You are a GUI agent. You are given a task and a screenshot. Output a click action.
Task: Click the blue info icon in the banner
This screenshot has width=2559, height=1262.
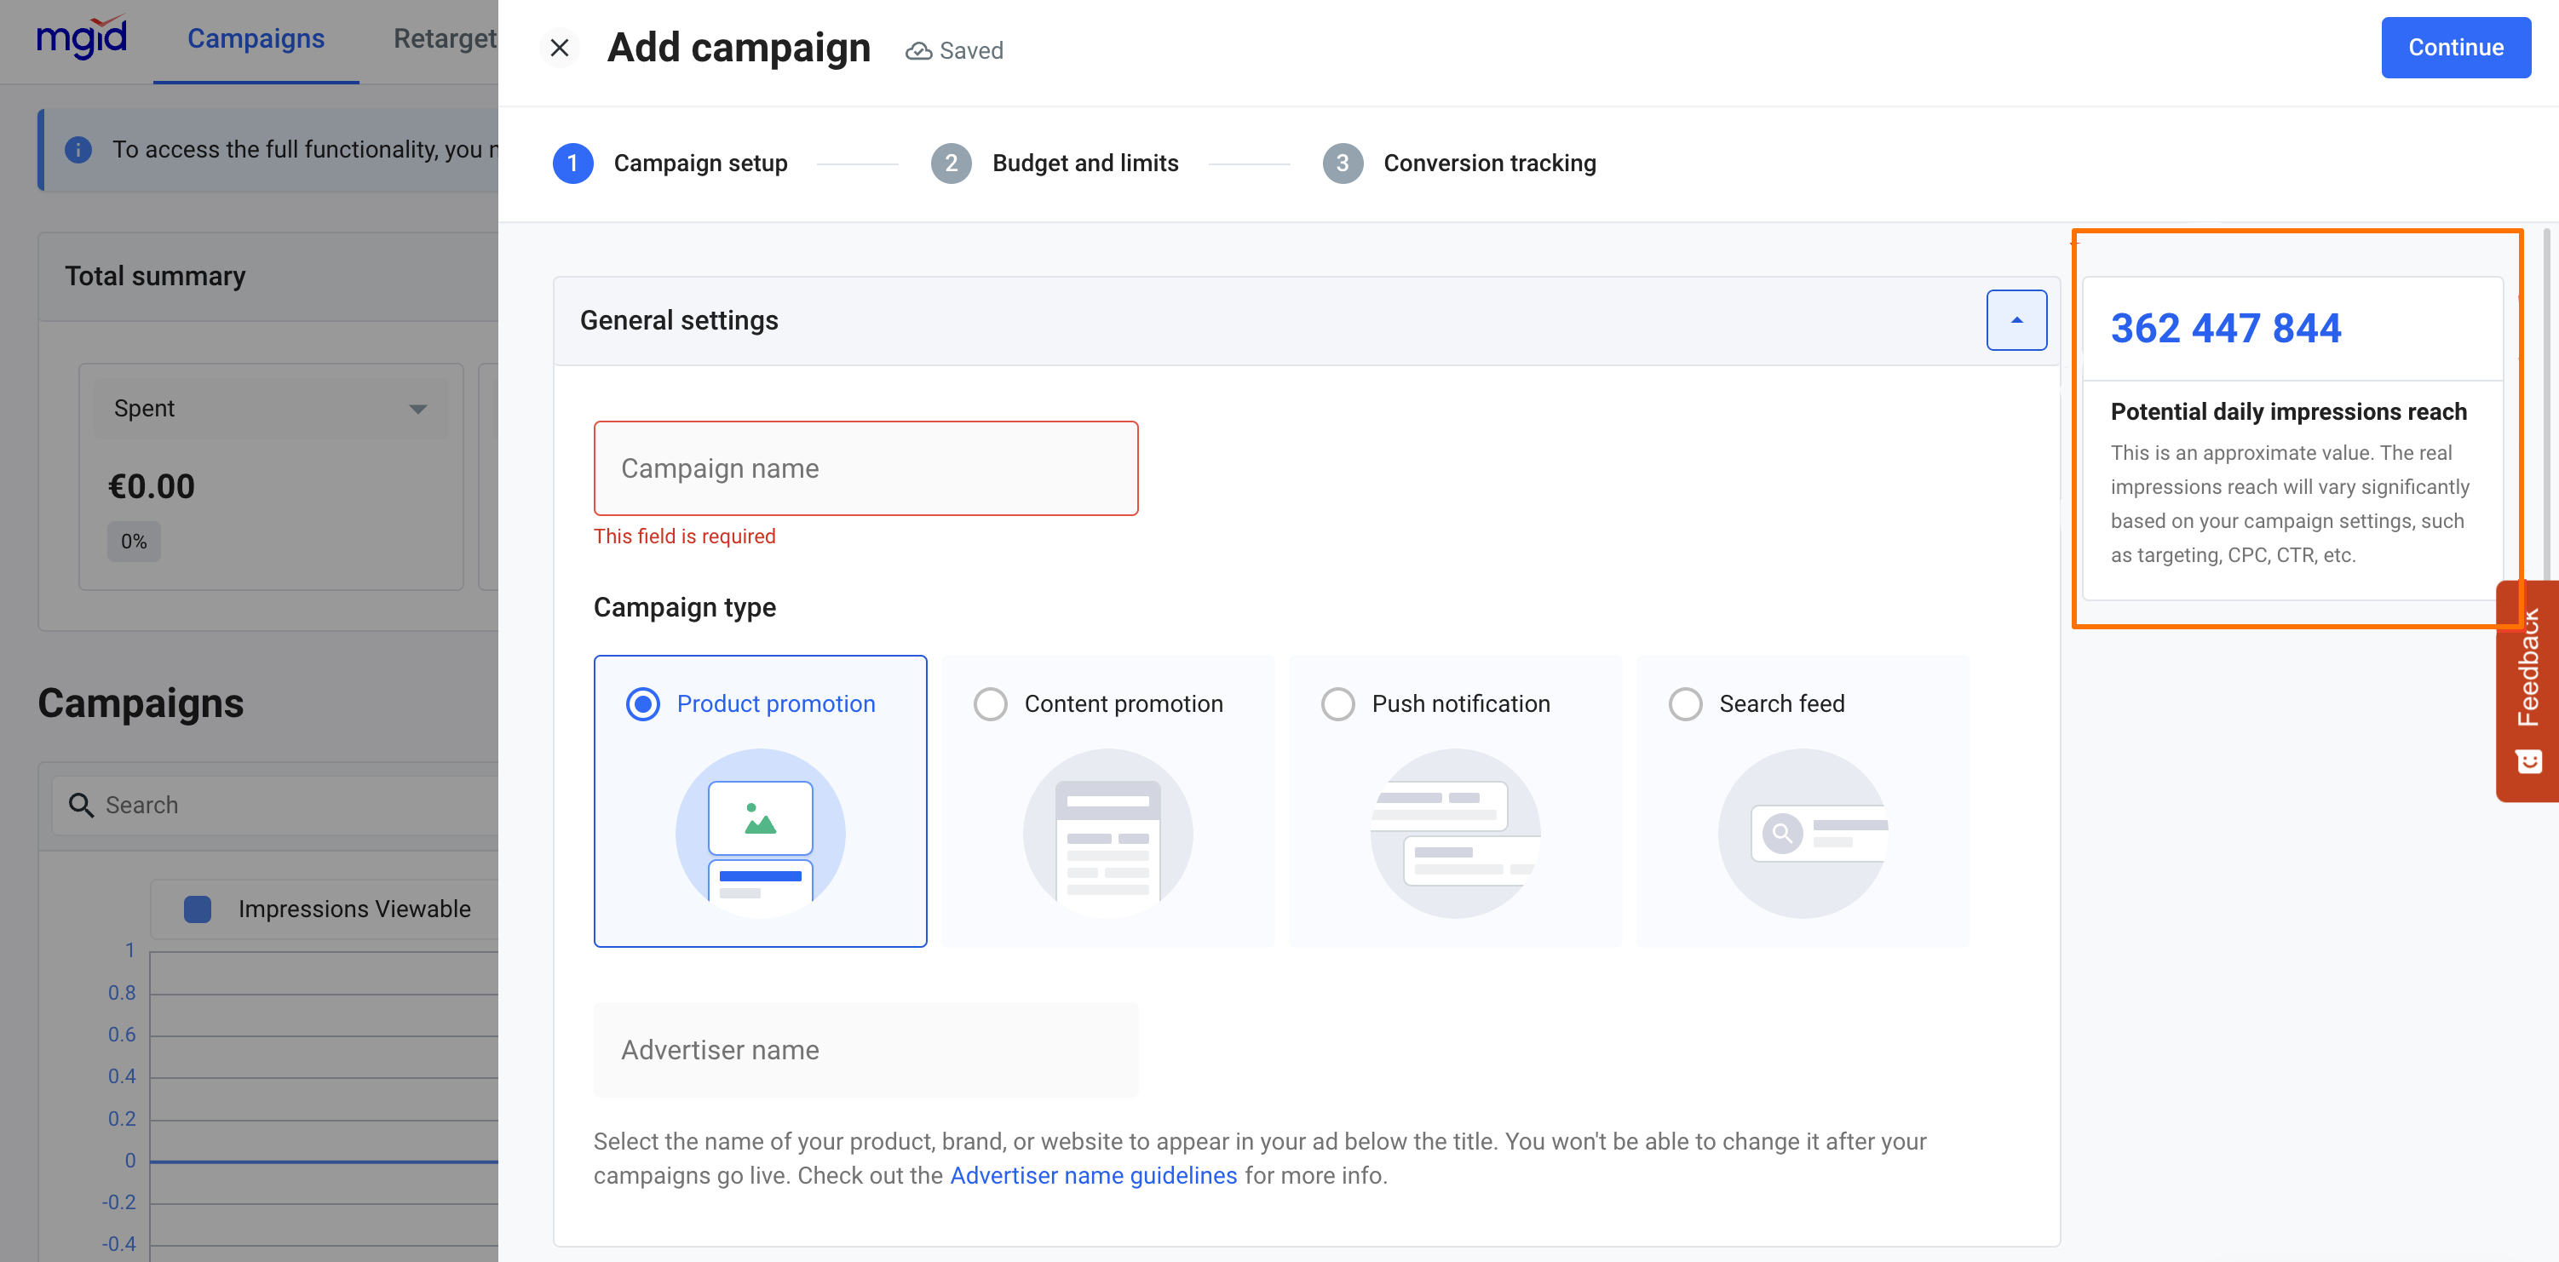point(78,149)
